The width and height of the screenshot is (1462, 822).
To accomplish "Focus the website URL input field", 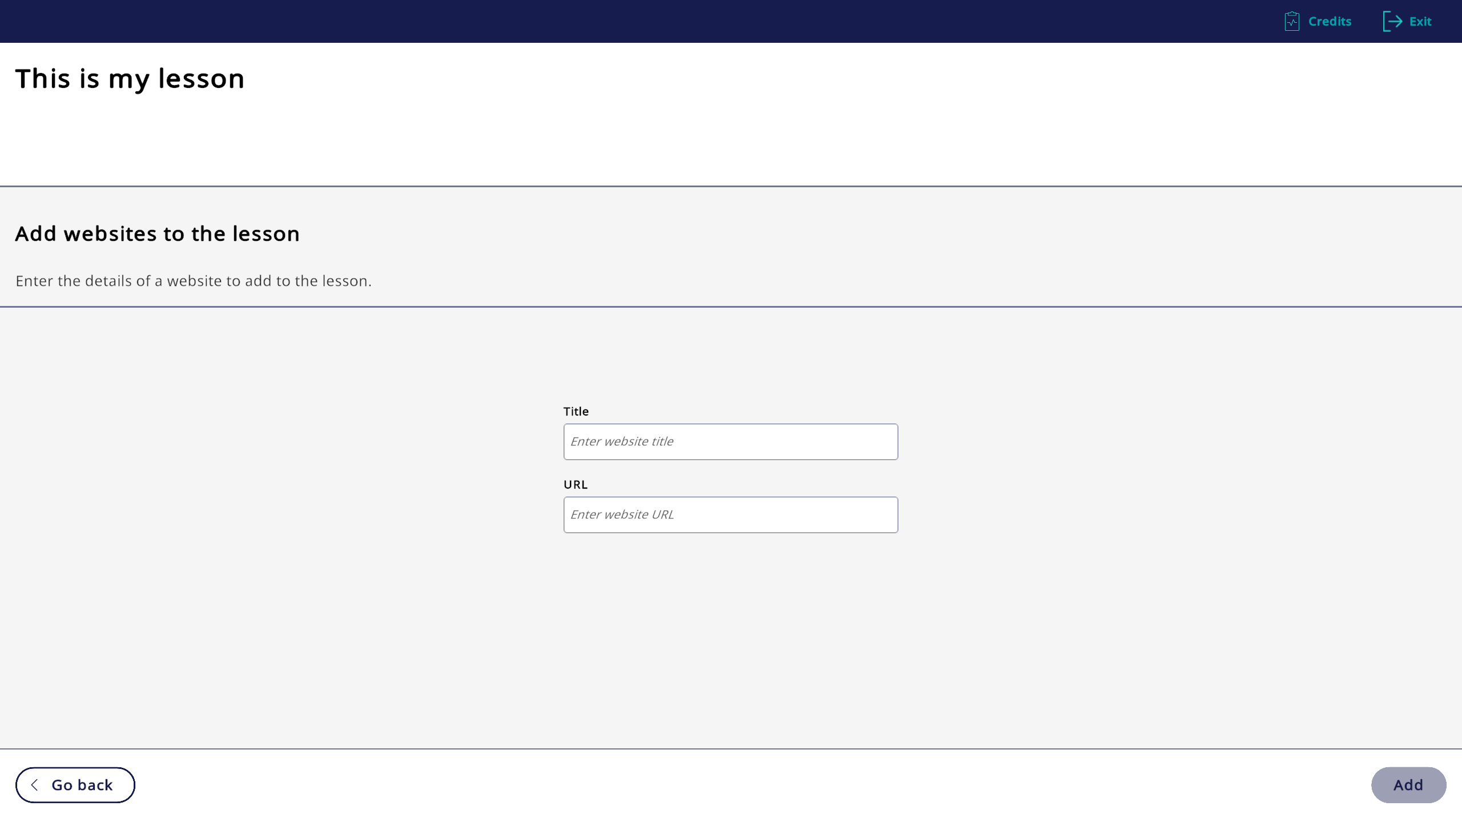I will point(730,515).
